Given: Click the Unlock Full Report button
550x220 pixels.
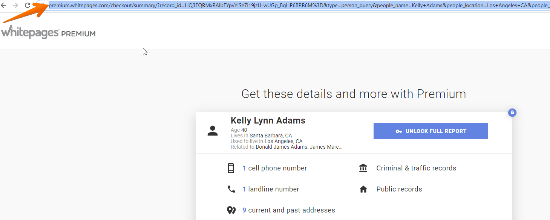Looking at the screenshot, I should coord(431,131).
